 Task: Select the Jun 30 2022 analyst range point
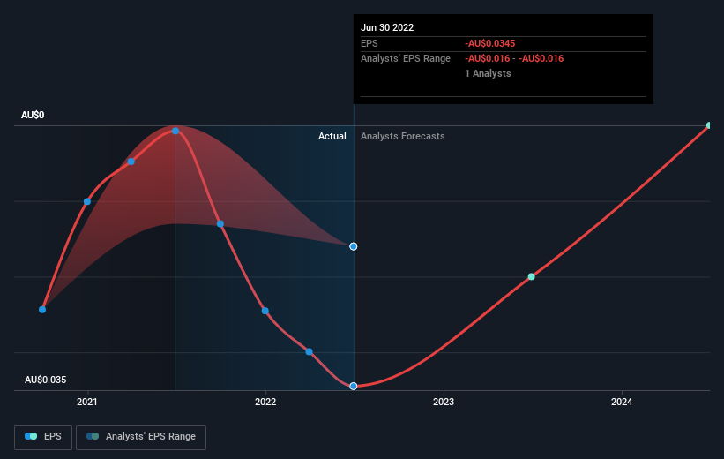click(354, 246)
